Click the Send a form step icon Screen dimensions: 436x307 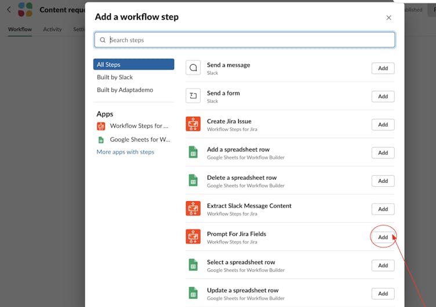[x=193, y=96]
